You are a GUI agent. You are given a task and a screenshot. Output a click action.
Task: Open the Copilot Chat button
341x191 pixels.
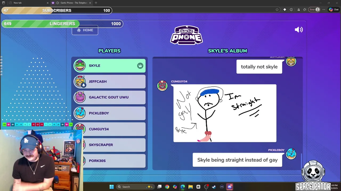tap(334, 10)
